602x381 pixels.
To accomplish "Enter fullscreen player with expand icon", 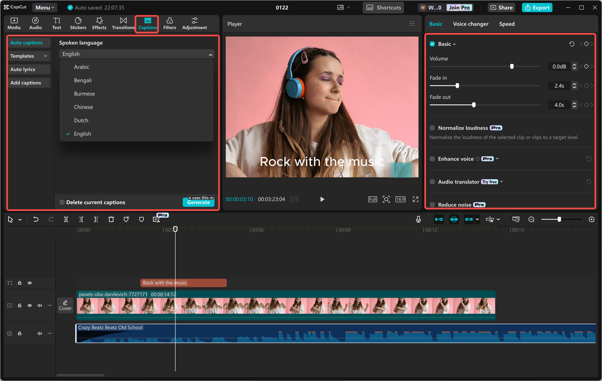I will coord(415,199).
